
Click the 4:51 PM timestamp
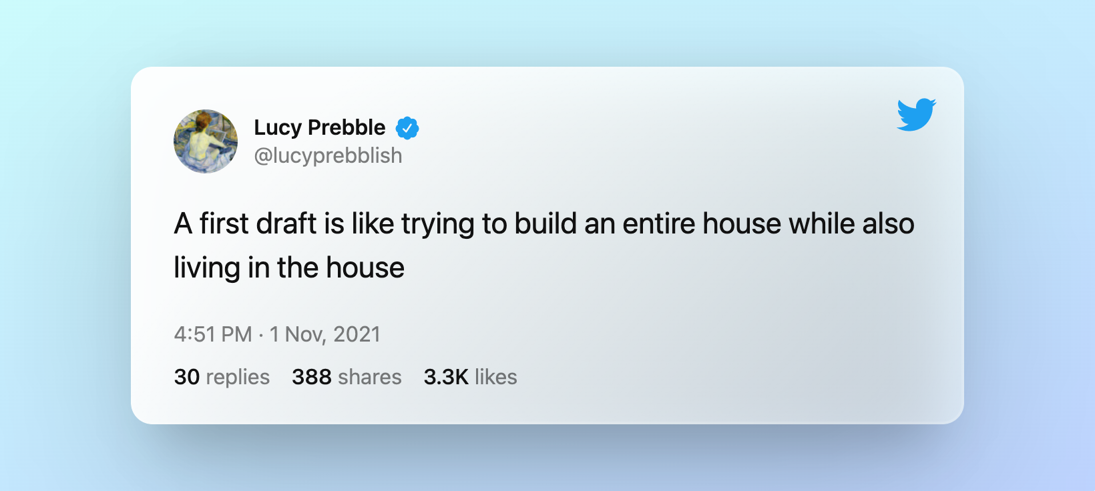(x=213, y=334)
